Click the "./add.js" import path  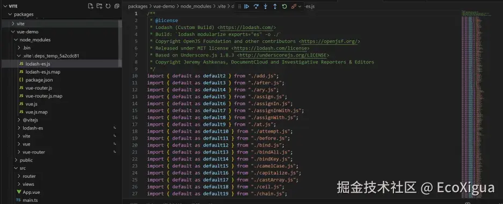click(x=262, y=76)
